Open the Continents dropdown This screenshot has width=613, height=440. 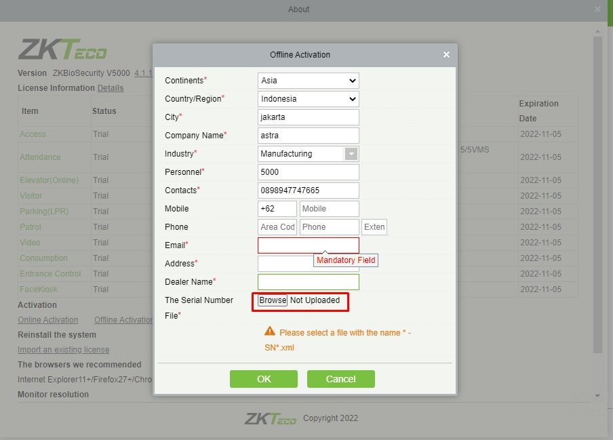(308, 81)
